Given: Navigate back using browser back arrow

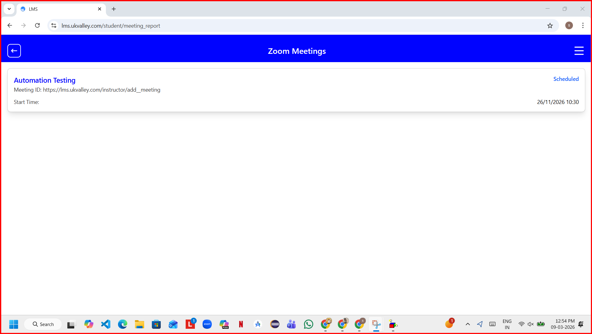Looking at the screenshot, I should point(10,26).
